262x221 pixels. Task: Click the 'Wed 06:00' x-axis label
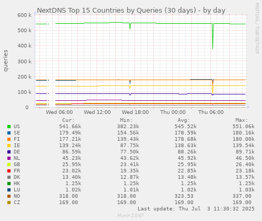click(x=60, y=112)
